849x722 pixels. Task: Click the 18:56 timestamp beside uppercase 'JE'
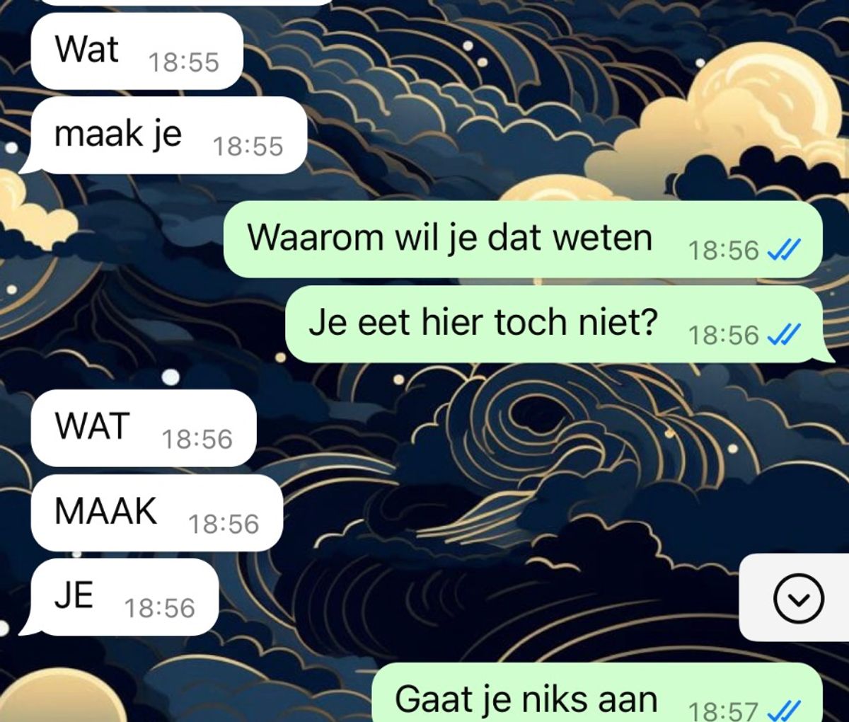(159, 608)
